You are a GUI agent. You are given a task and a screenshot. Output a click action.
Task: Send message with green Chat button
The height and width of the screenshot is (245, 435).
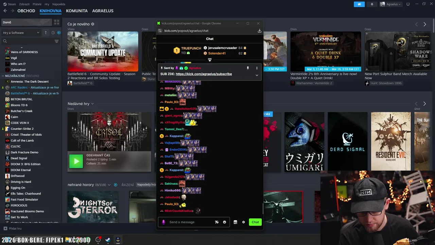point(255,222)
